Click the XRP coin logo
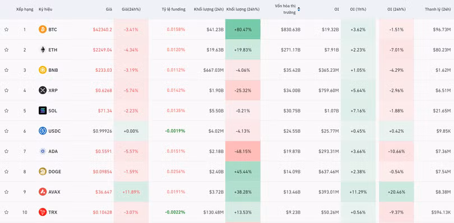Screen dimensions: 454x223 point(43,90)
